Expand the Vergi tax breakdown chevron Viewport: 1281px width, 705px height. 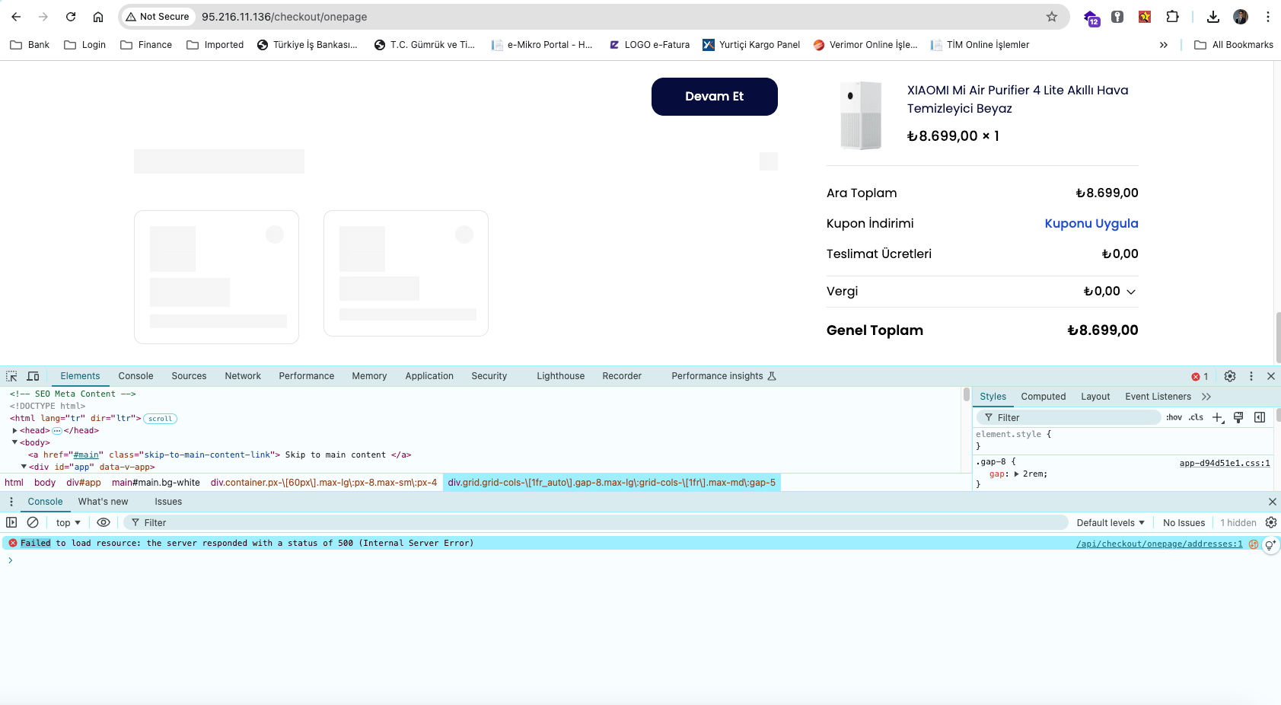[x=1131, y=292]
